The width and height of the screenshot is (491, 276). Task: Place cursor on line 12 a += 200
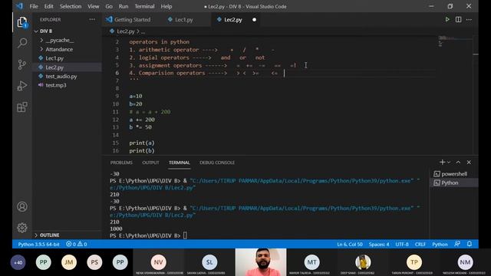(x=142, y=120)
